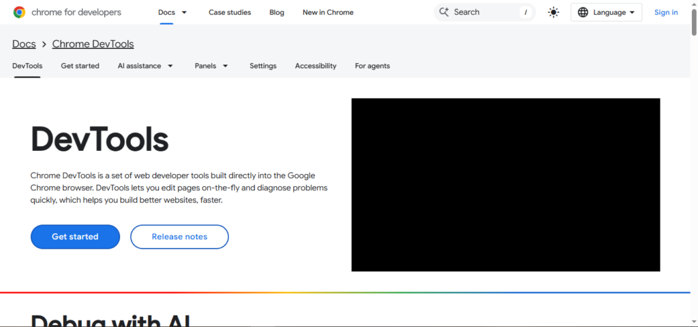Click the black video thumbnail area

click(506, 185)
